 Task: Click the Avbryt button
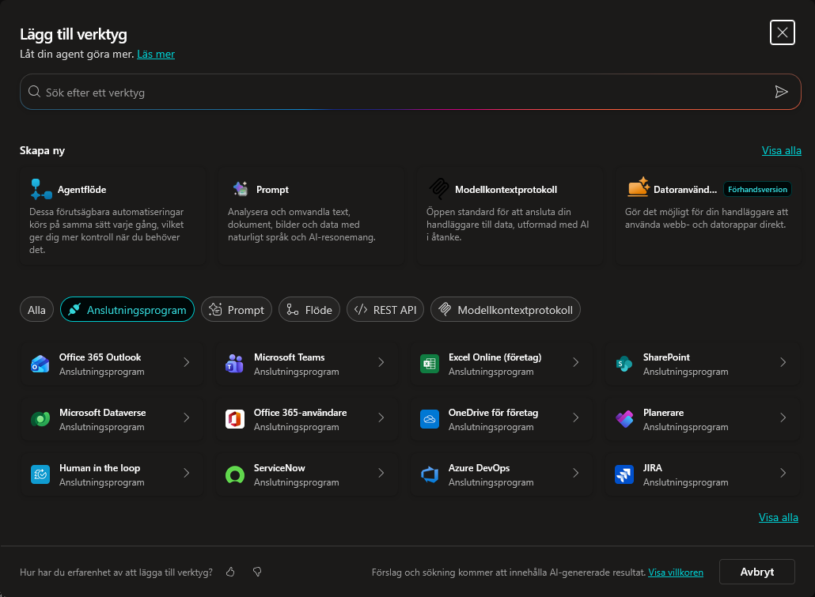(x=756, y=572)
